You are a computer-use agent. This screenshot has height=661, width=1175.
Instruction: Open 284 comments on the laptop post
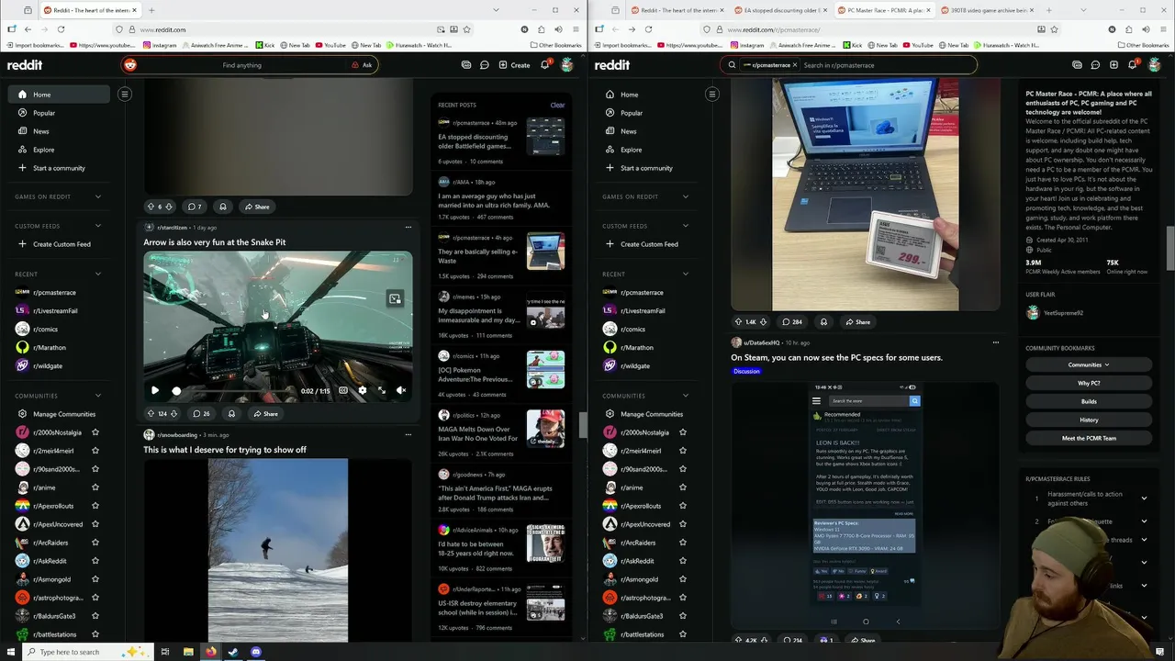(x=791, y=322)
